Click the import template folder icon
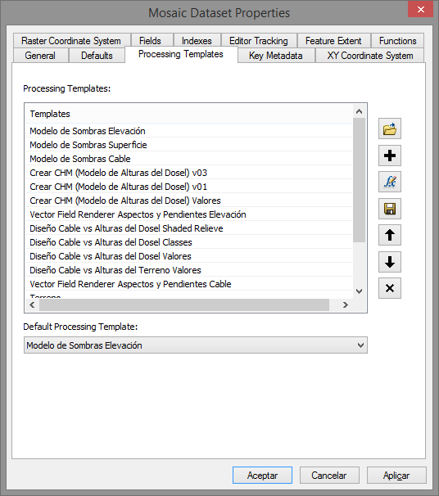The width and height of the screenshot is (439, 496). click(390, 129)
